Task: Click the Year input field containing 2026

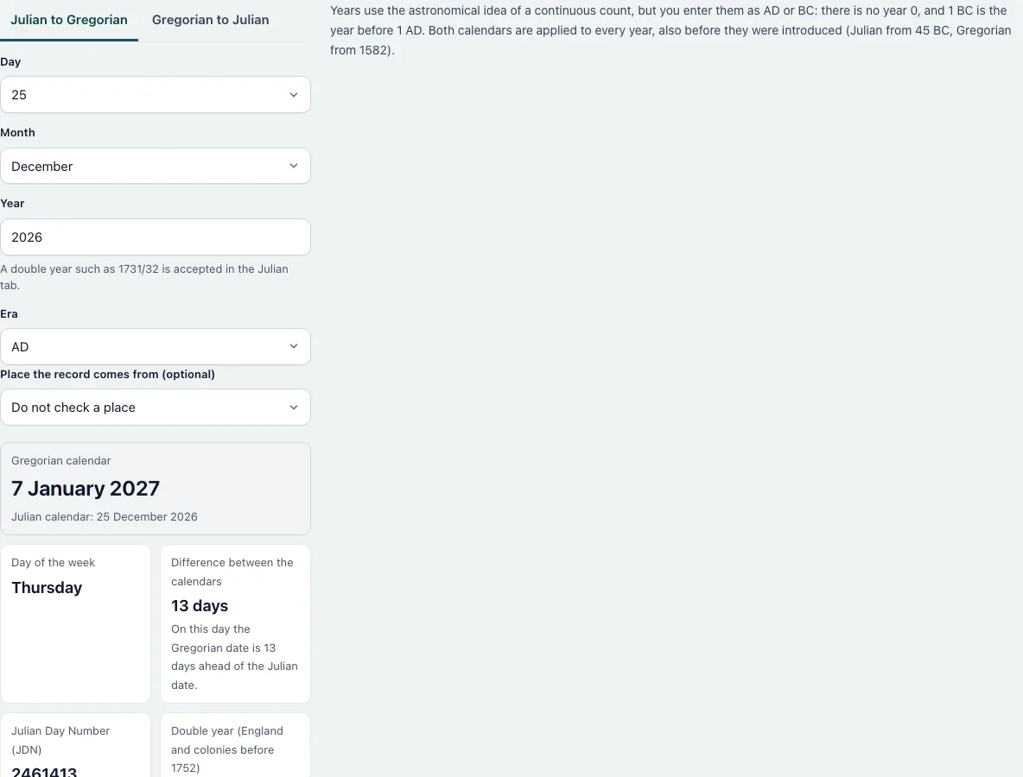Action: [x=156, y=237]
